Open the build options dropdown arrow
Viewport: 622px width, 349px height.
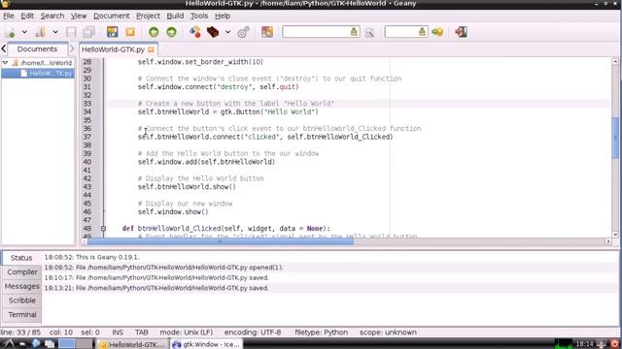[x=227, y=32]
